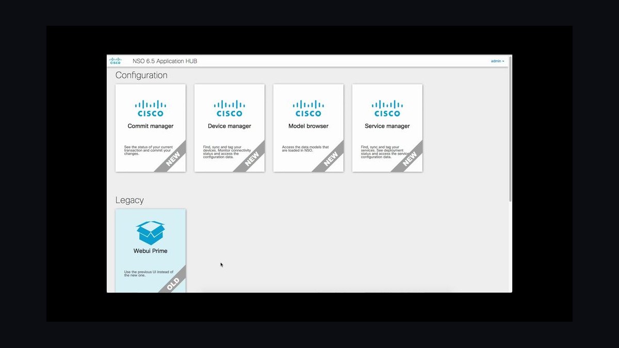This screenshot has width=619, height=348.
Task: Launch the Webui Prime title
Action: (151, 251)
